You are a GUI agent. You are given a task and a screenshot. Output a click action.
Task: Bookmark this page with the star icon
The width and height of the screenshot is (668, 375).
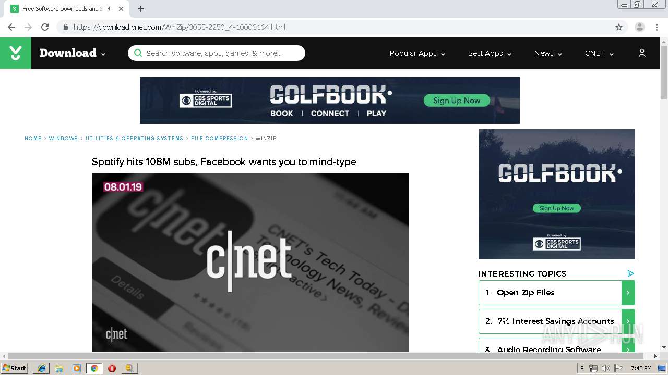tap(619, 27)
